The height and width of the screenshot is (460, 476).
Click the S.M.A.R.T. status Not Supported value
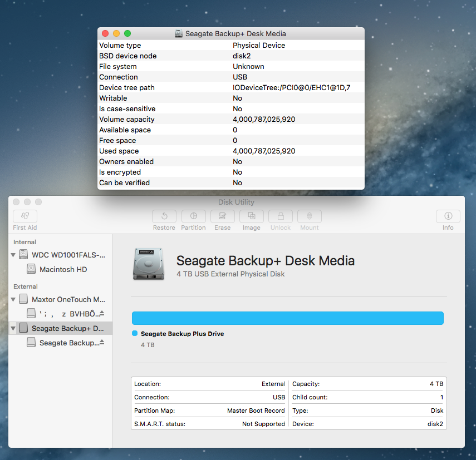pyautogui.click(x=263, y=424)
